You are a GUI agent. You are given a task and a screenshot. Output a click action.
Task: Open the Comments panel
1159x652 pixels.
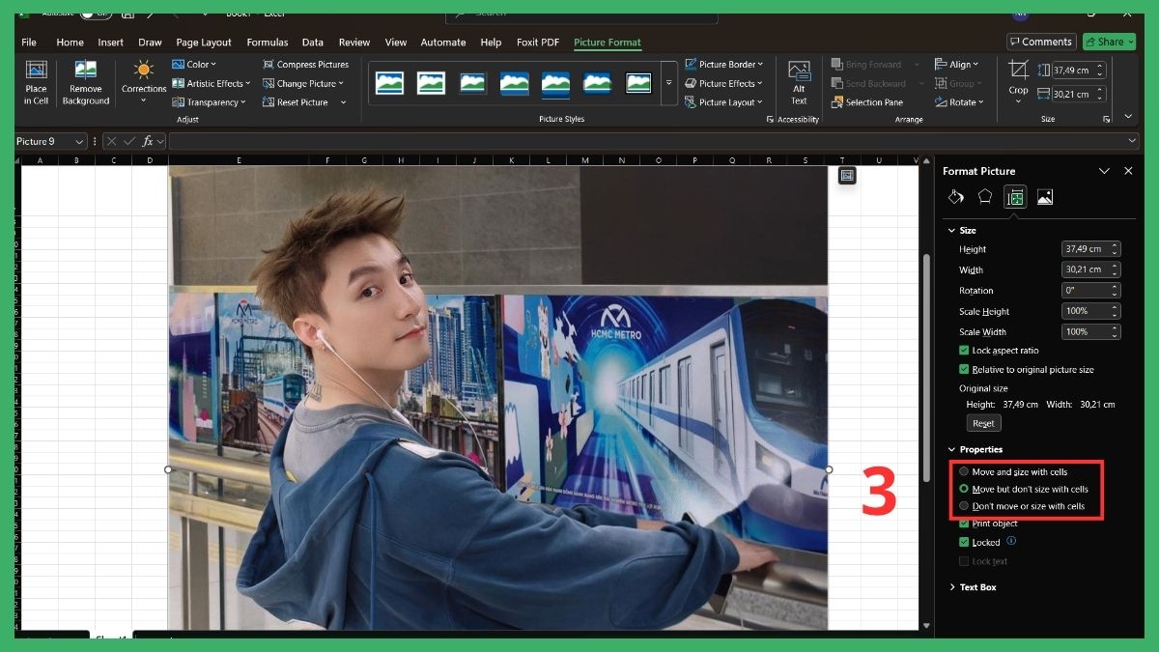pos(1040,42)
